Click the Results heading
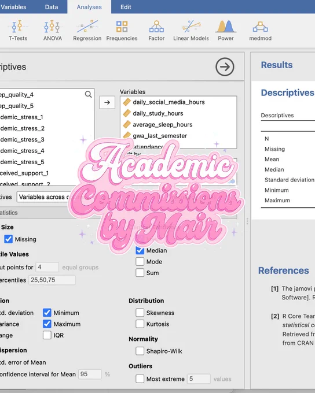 pyautogui.click(x=277, y=65)
